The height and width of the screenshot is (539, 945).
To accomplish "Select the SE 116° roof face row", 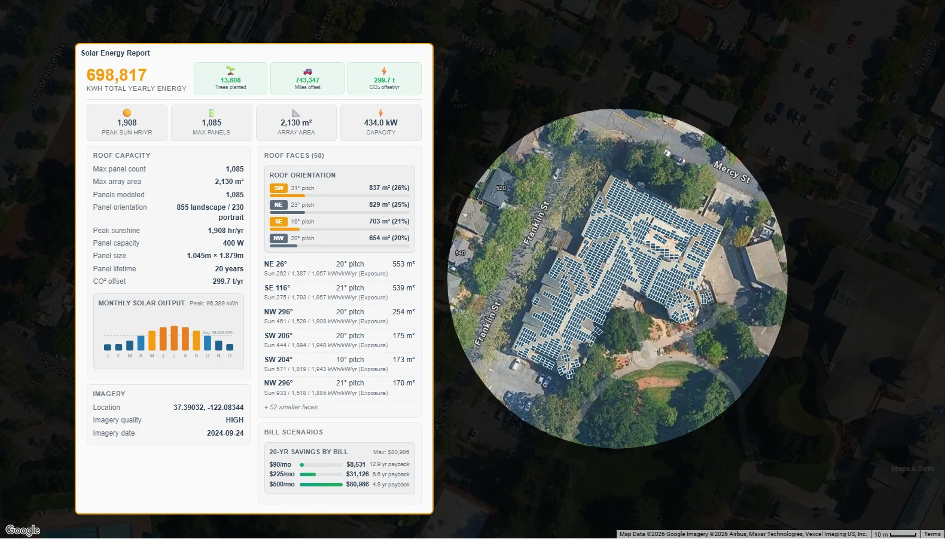I will (339, 292).
